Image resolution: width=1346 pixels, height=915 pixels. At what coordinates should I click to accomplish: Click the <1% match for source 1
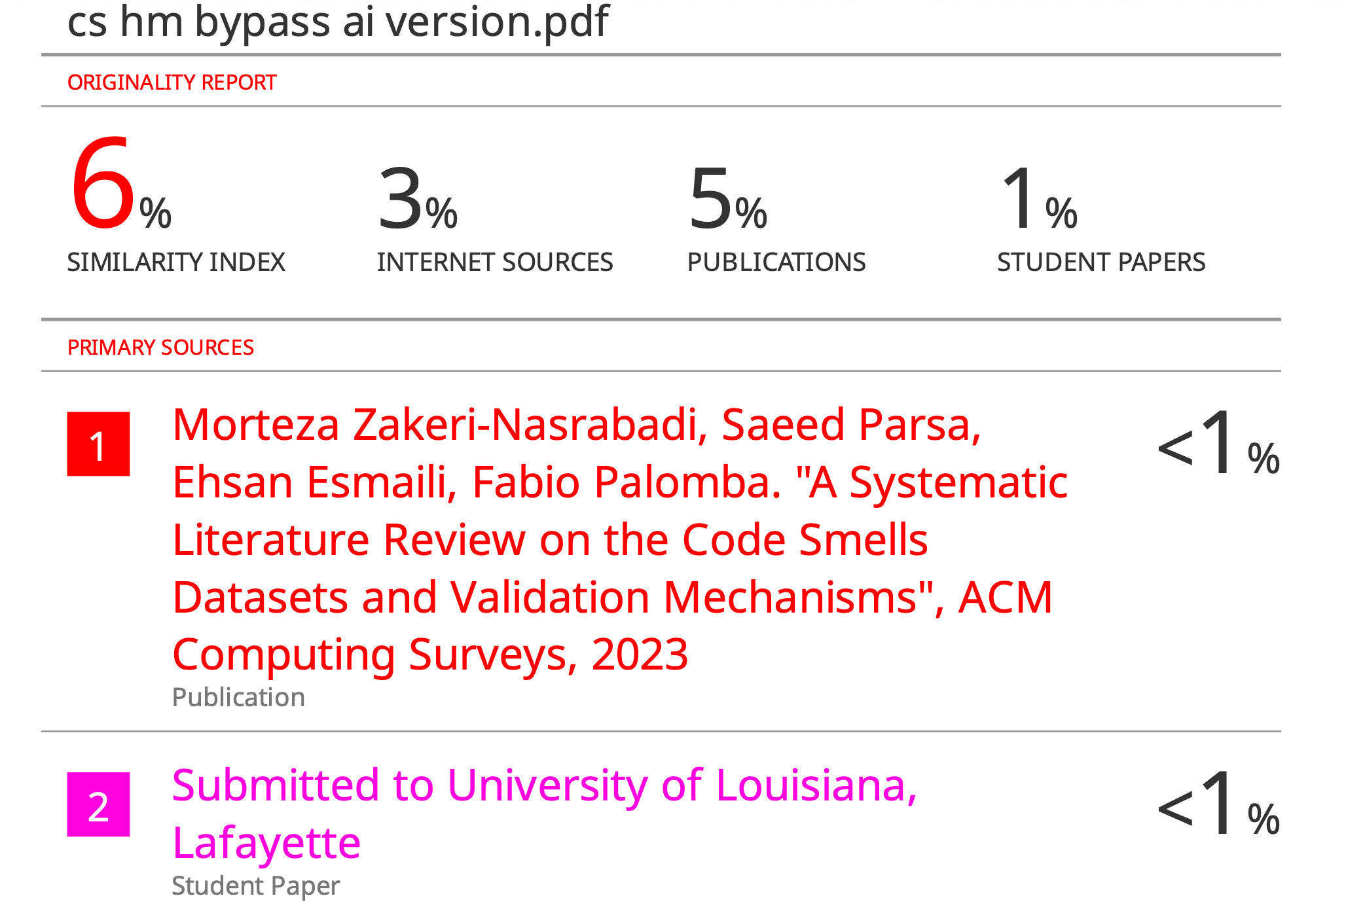[x=1218, y=444]
